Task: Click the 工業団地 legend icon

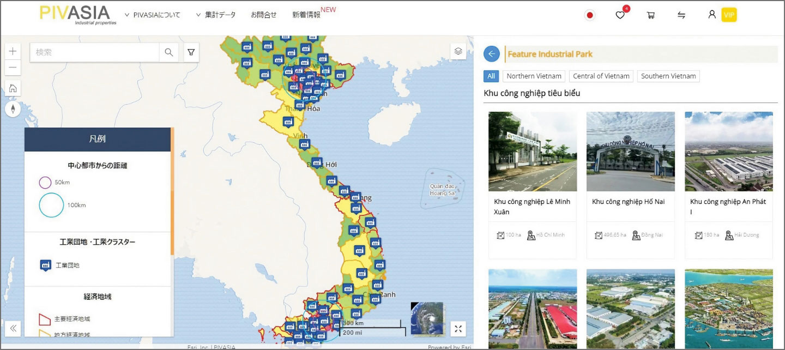Action: pyautogui.click(x=46, y=265)
